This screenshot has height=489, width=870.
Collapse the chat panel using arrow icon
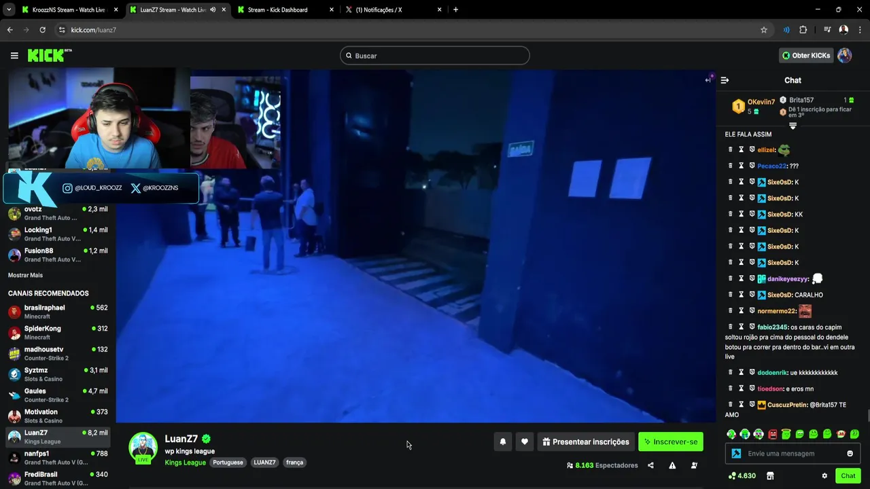[725, 80]
